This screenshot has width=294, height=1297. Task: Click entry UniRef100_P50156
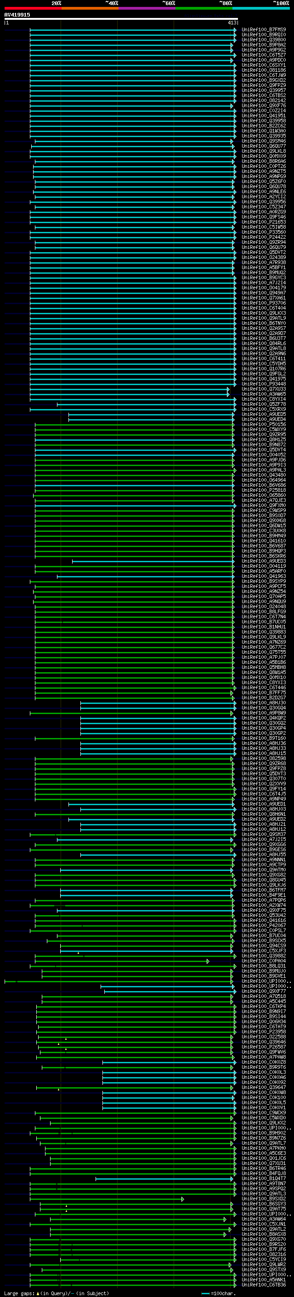264,425
